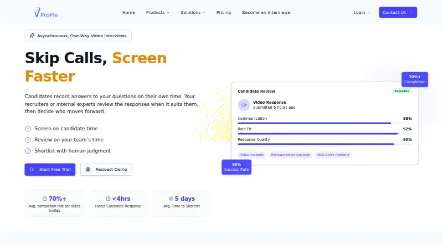Click the sparkle icon in the Asynchronous badge

[32, 35]
